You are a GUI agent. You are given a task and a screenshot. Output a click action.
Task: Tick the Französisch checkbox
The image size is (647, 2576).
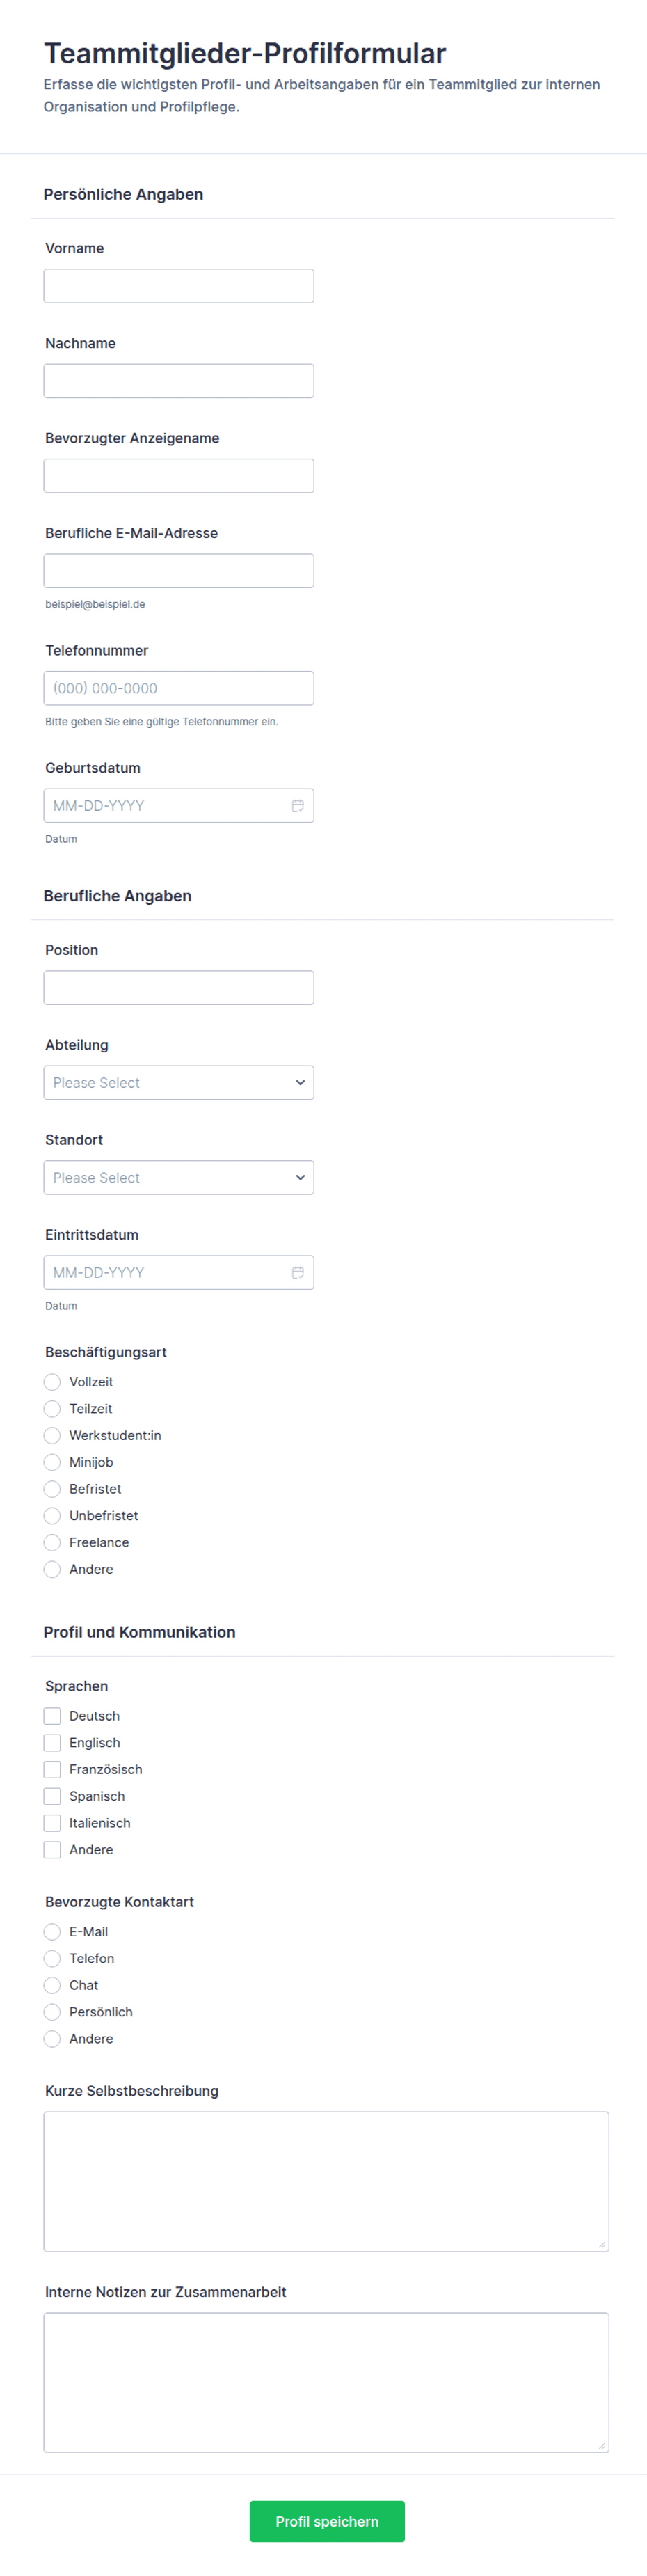click(52, 1770)
